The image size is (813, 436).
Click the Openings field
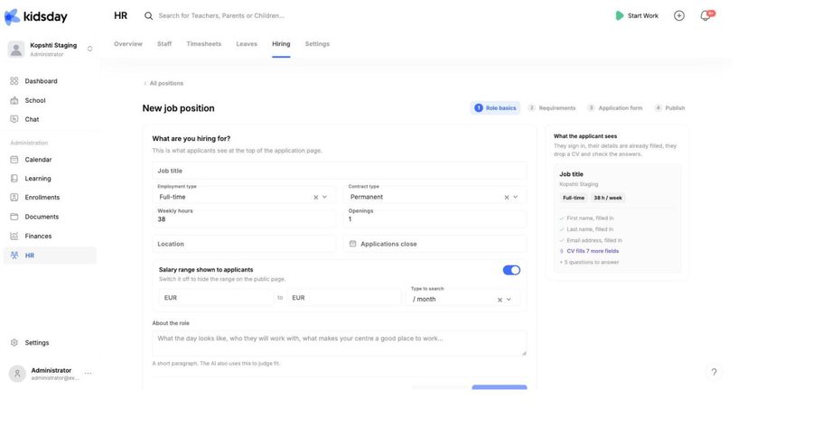click(435, 217)
